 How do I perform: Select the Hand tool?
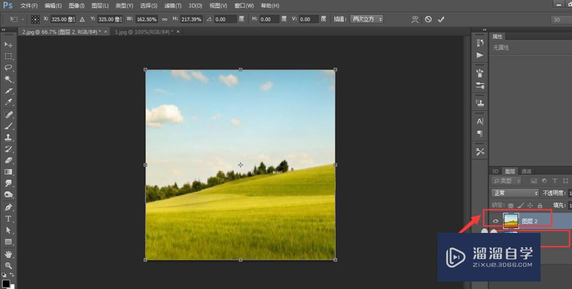point(8,254)
